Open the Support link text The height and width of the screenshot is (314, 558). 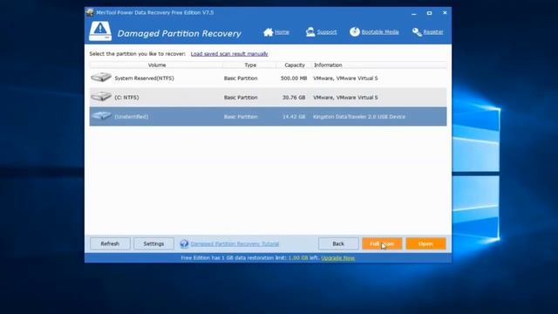coord(327,32)
